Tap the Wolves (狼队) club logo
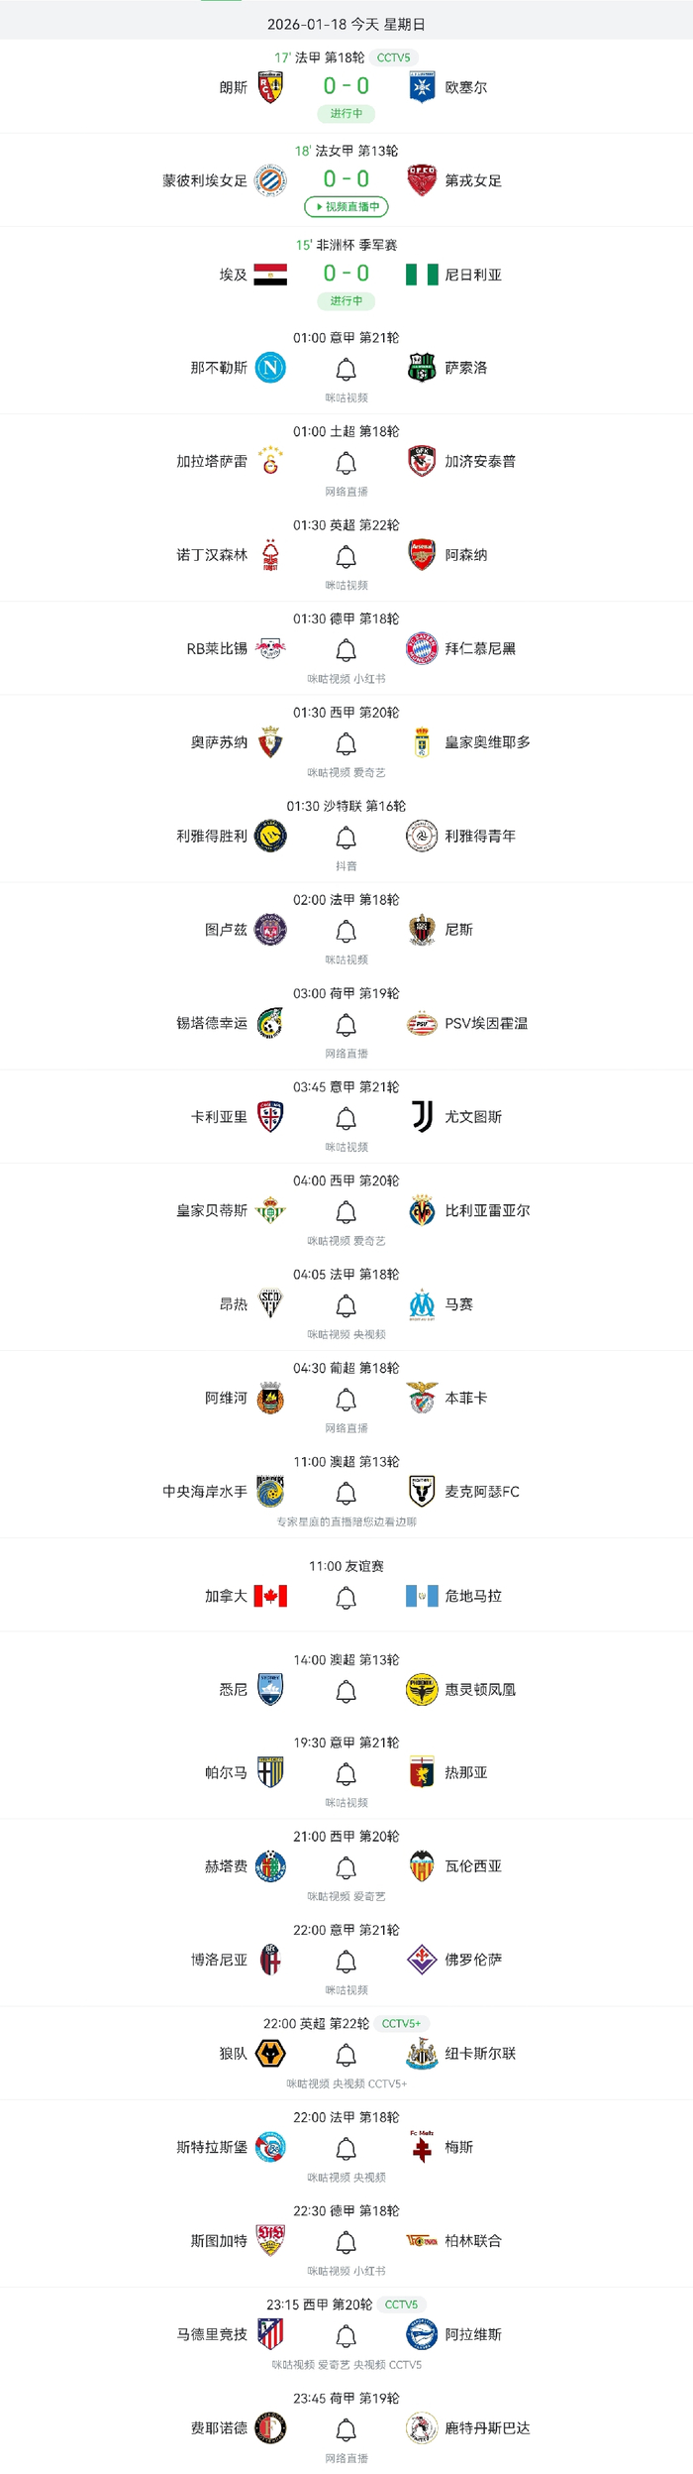Viewport: 693px width, 2474px height. click(x=270, y=2053)
